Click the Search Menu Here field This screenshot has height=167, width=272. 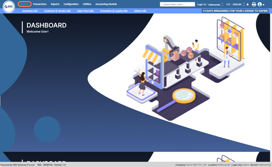pos(177,4)
